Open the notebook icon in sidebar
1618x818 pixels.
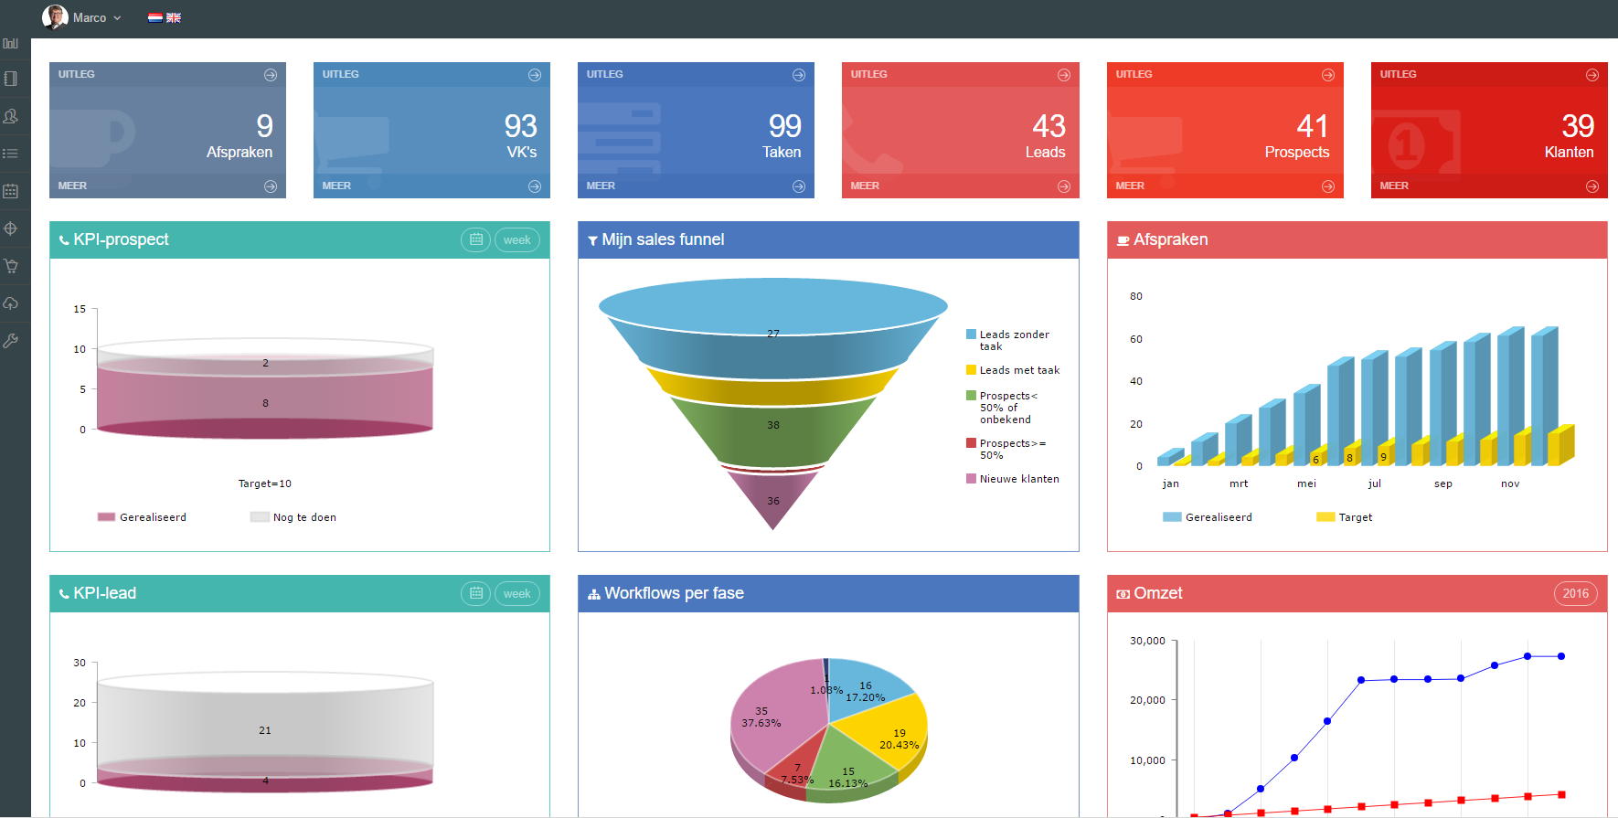click(x=11, y=79)
